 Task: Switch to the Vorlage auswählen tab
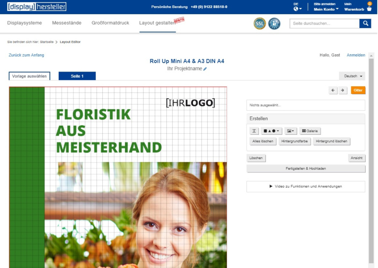tap(29, 76)
